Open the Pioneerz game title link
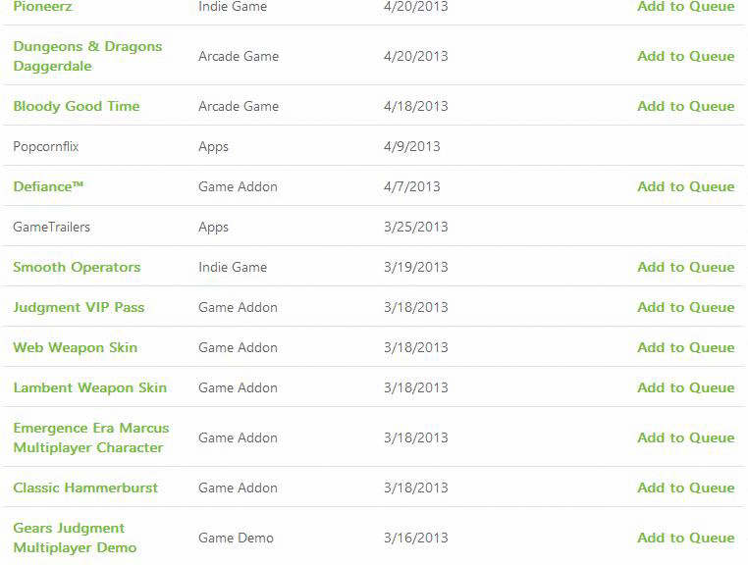748x565 pixels. click(42, 7)
